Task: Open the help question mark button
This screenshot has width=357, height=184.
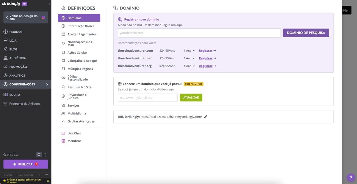Action: click(x=351, y=177)
